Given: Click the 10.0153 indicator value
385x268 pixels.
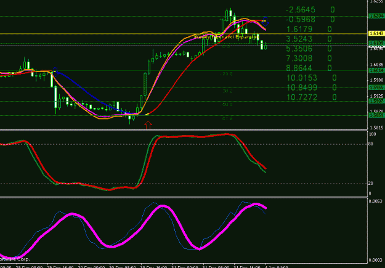Looking at the screenshot, I should (302, 78).
